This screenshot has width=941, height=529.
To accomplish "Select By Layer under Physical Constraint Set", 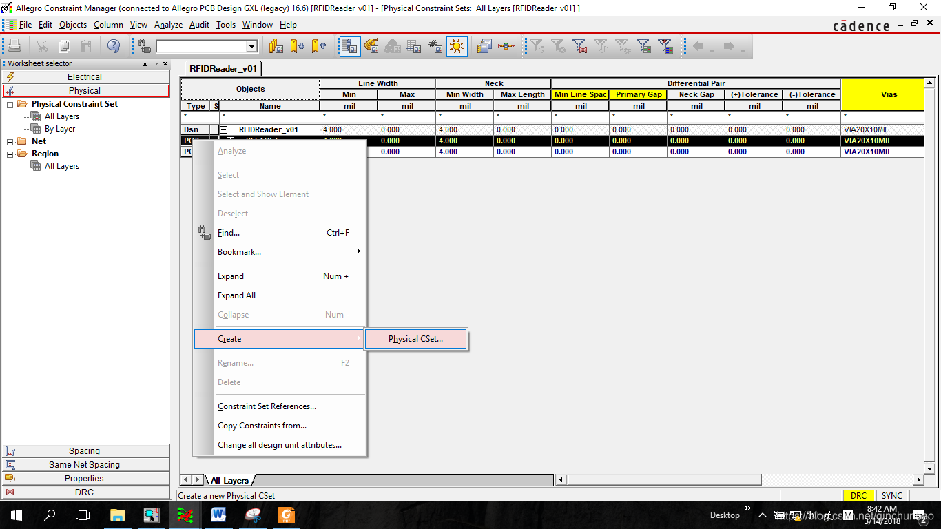I will click(60, 129).
